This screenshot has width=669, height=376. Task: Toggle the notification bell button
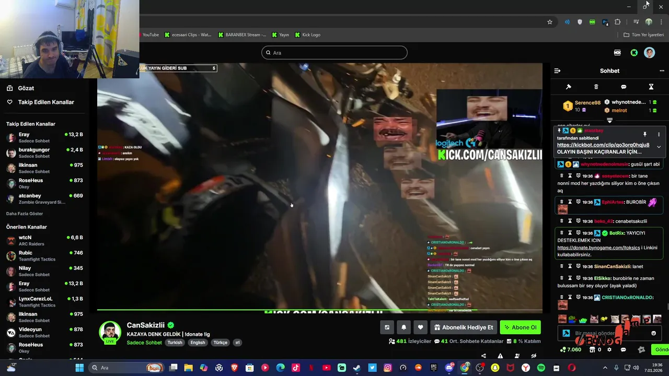(403, 327)
